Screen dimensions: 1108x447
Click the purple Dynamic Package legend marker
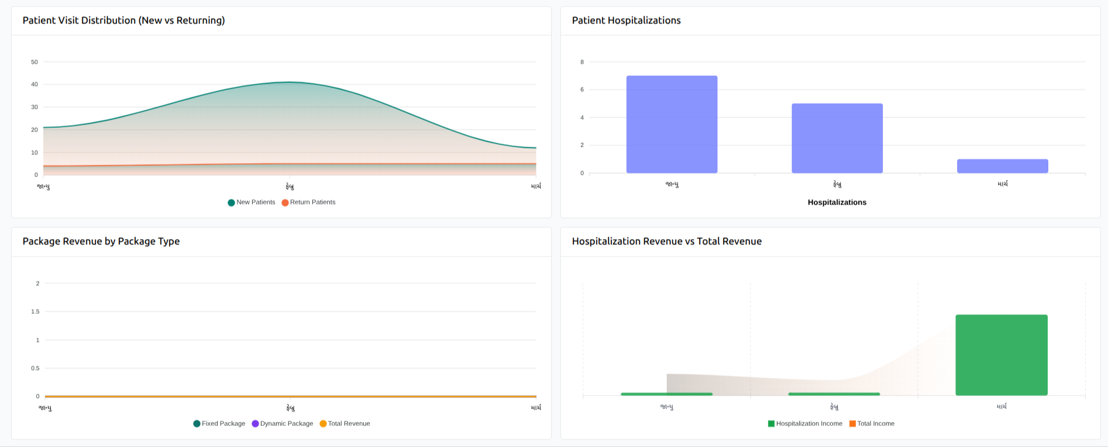point(256,424)
